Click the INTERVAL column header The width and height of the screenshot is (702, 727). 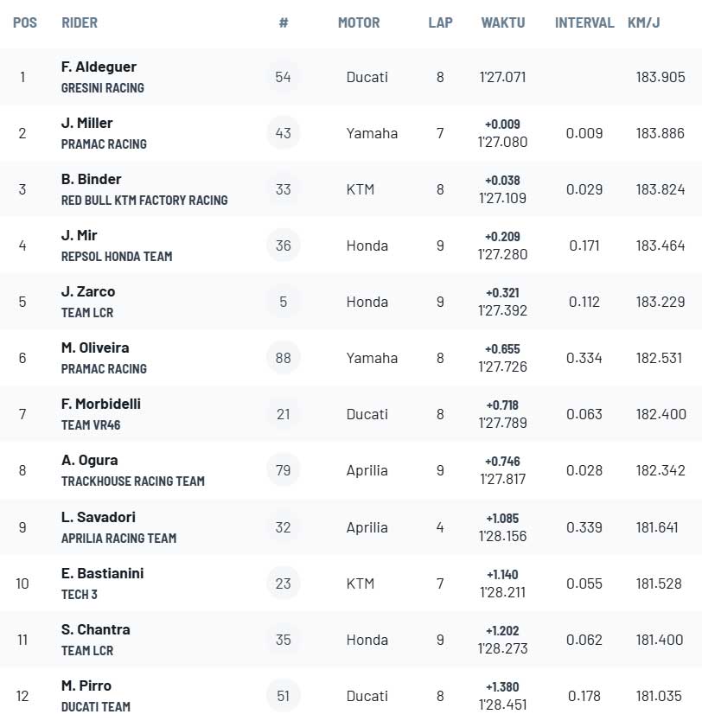click(x=584, y=22)
